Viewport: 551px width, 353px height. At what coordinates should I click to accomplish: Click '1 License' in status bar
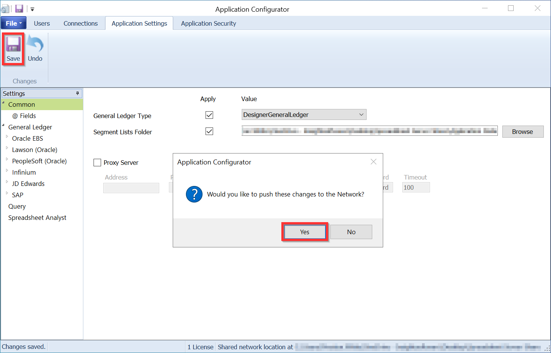coord(201,347)
